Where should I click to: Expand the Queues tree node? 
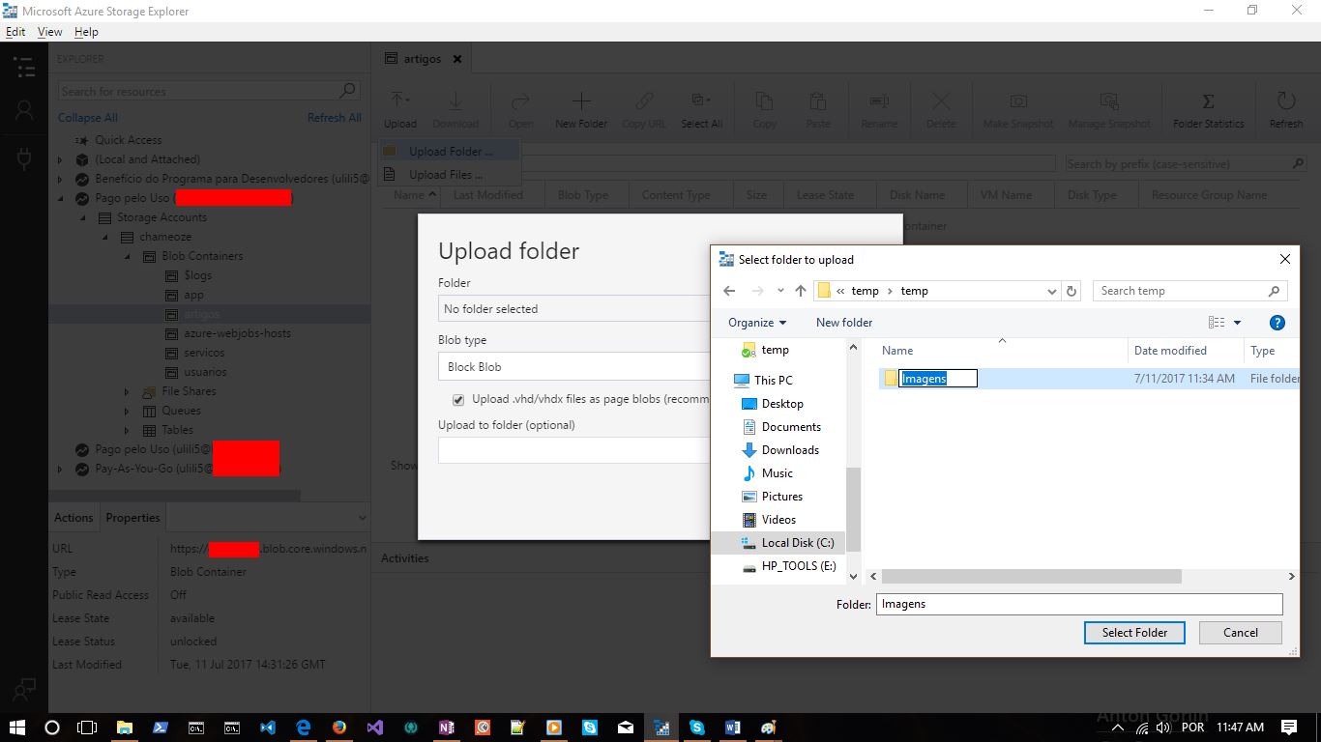(x=127, y=411)
